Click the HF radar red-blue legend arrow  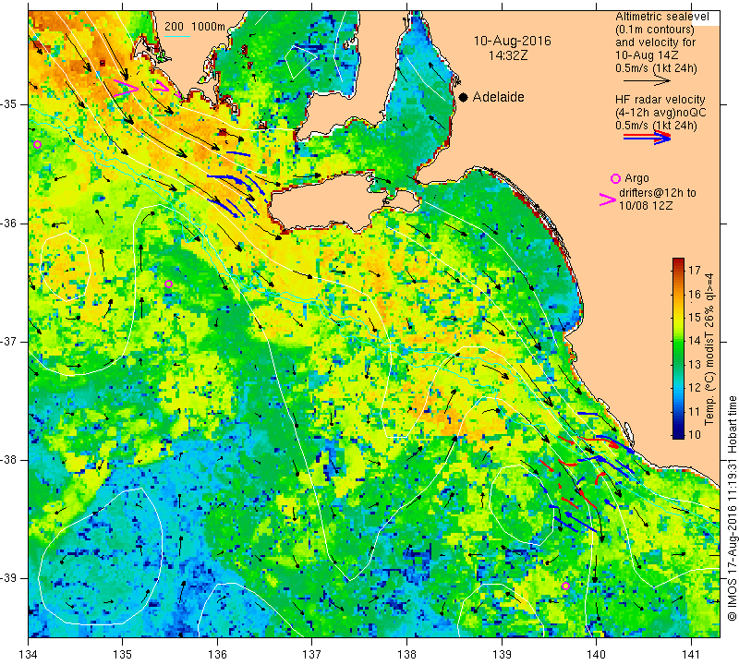click(x=647, y=138)
